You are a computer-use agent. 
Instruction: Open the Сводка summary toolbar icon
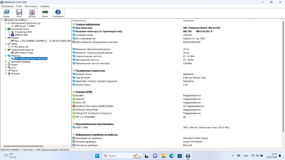6,13
